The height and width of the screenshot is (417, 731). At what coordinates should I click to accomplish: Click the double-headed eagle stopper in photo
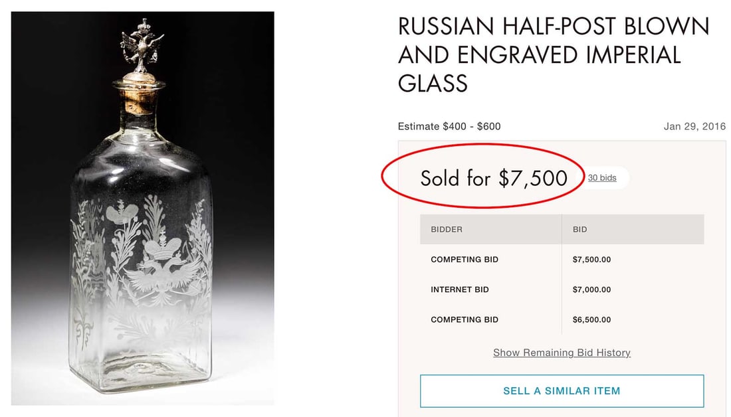point(142,41)
